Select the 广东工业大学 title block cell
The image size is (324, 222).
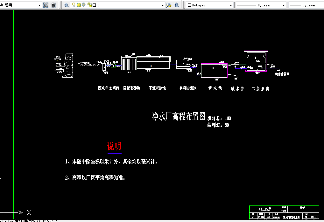265,209
